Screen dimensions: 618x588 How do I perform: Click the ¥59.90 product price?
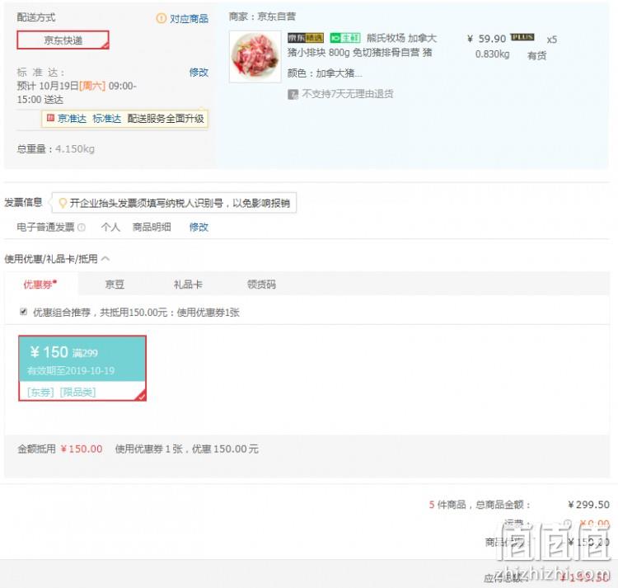click(487, 39)
